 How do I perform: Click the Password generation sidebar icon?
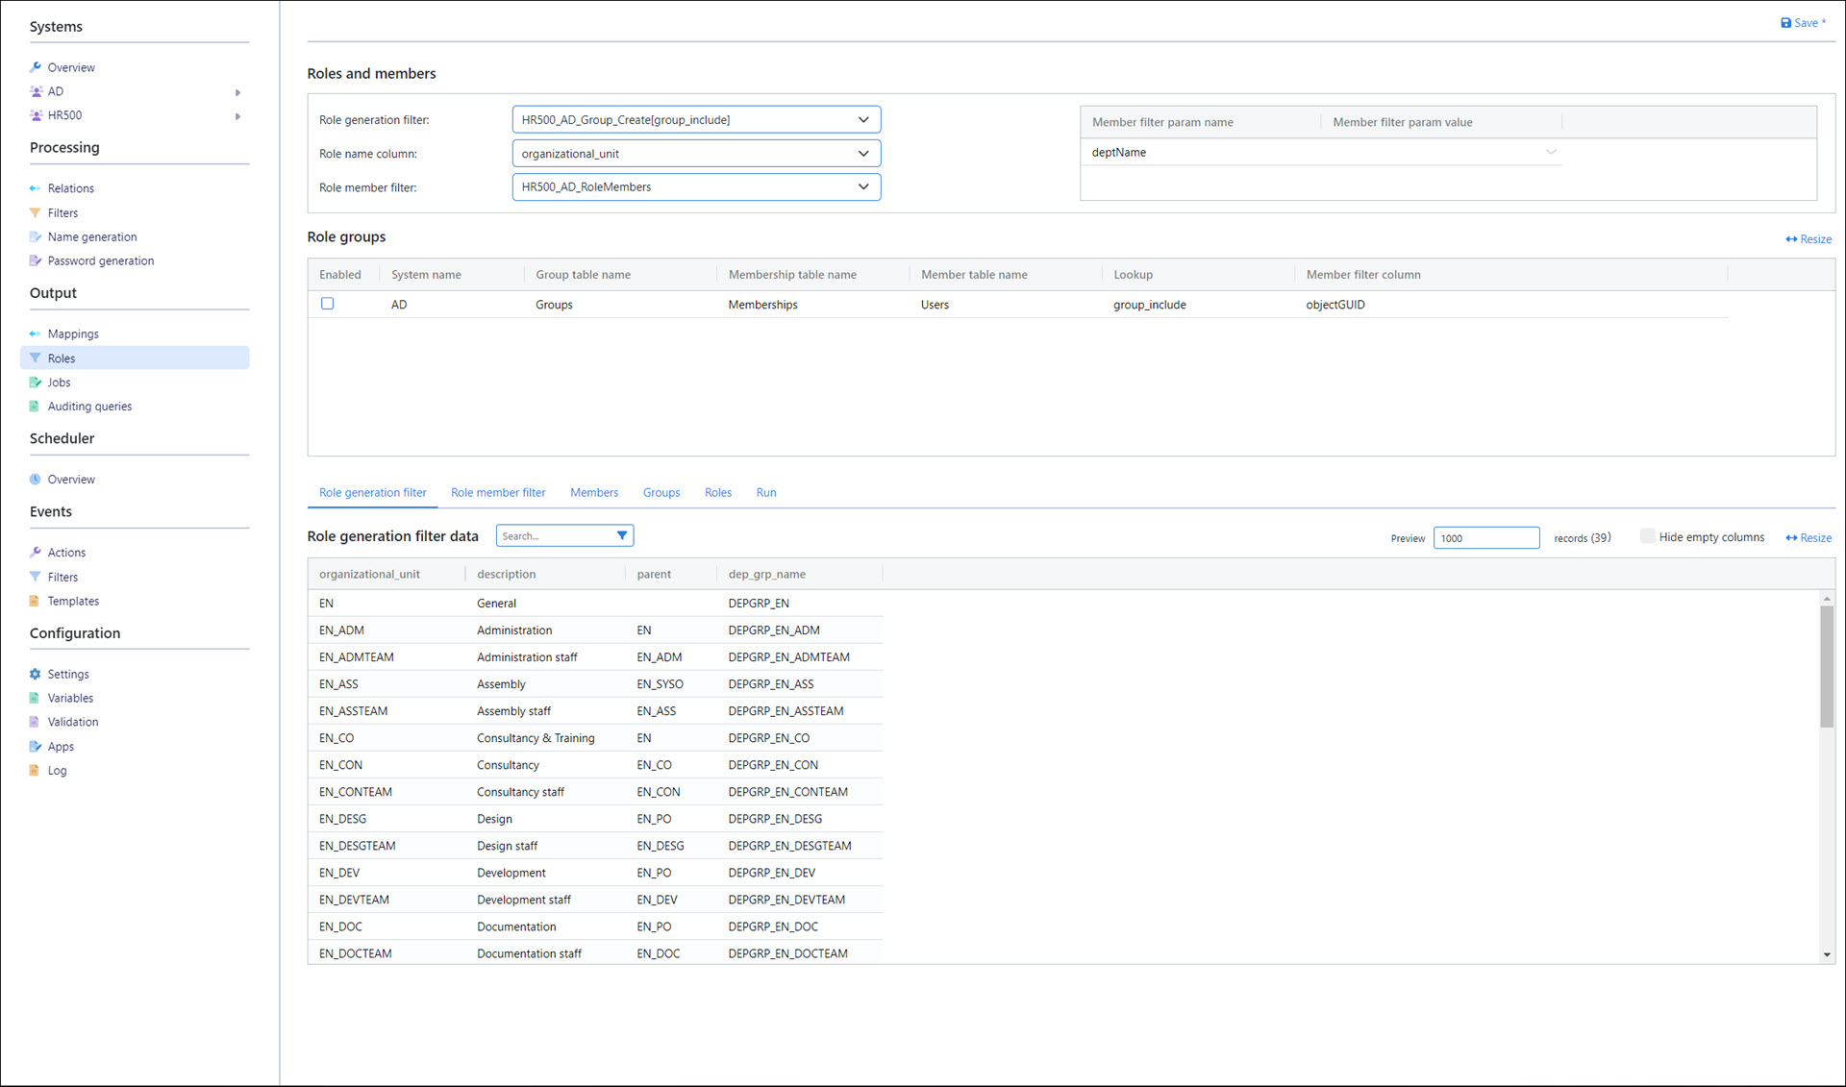(x=36, y=260)
